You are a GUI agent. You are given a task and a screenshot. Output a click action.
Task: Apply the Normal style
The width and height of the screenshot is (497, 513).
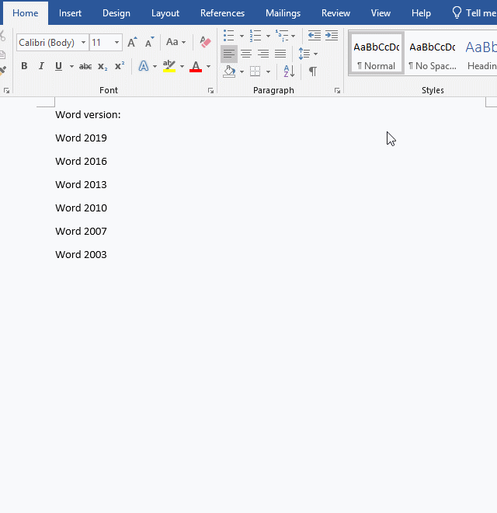click(x=377, y=54)
